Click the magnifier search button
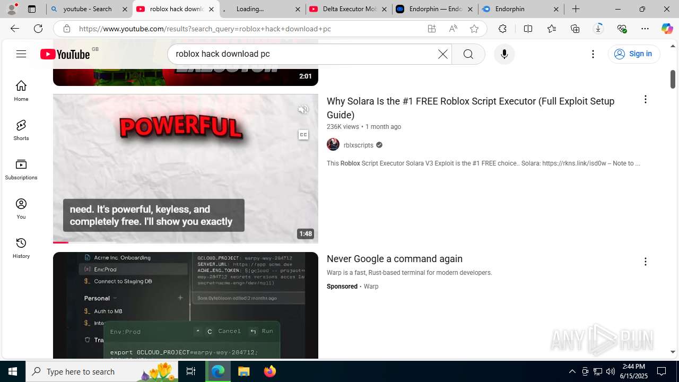The image size is (679, 382). (x=468, y=54)
